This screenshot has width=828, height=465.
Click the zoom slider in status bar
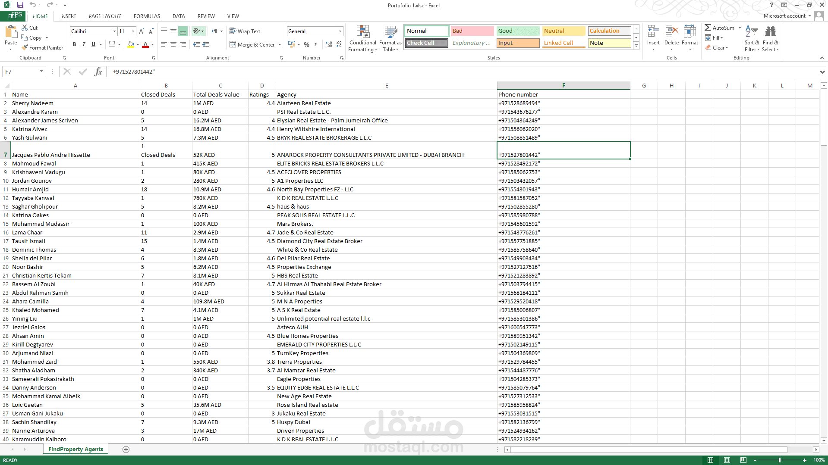(780, 460)
